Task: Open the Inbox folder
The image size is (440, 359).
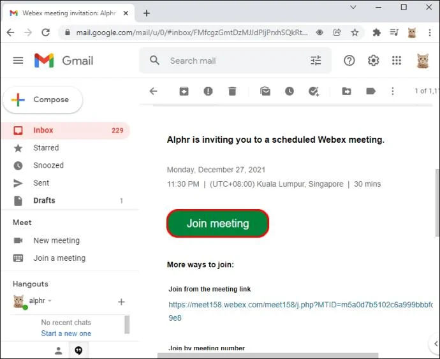Action: pyautogui.click(x=66, y=130)
